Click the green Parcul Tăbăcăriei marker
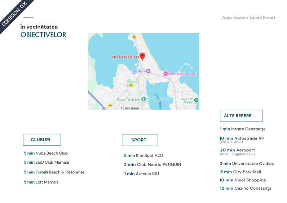The width and height of the screenshot is (287, 203). pos(143,99)
